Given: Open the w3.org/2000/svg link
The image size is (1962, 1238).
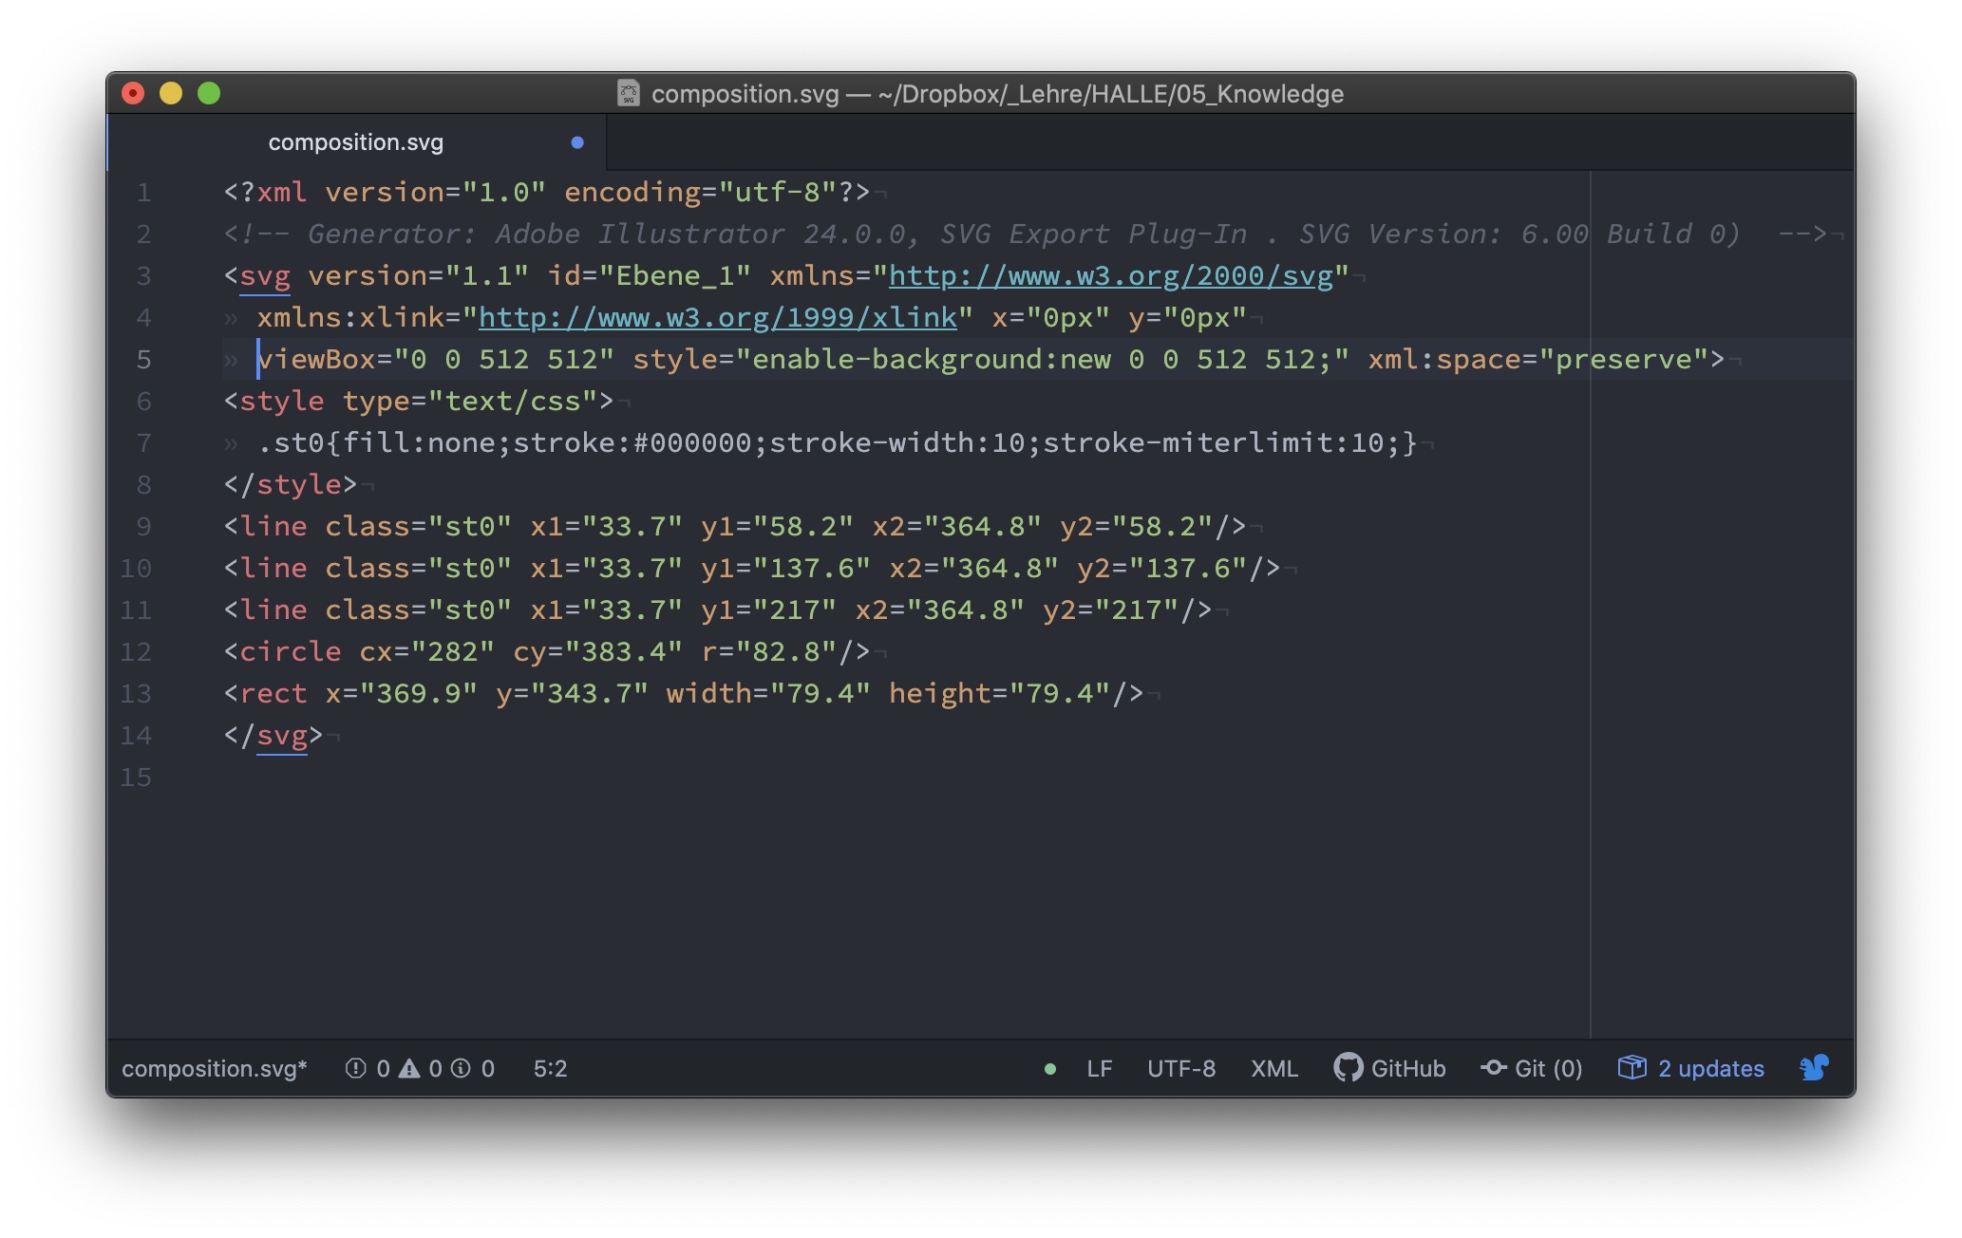Looking at the screenshot, I should pyautogui.click(x=1111, y=275).
